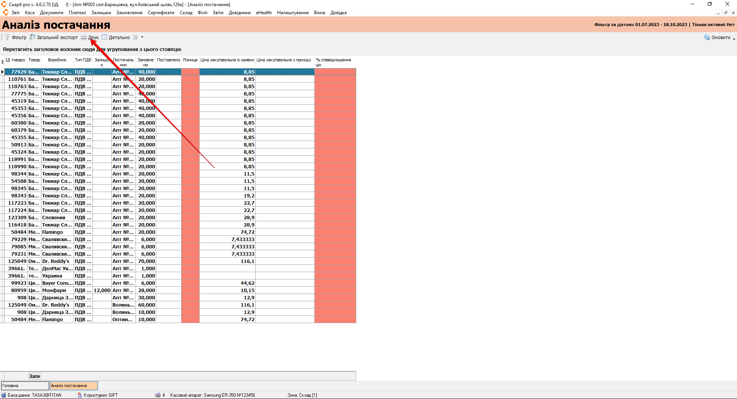Click the database icon in status bar

pos(3,395)
